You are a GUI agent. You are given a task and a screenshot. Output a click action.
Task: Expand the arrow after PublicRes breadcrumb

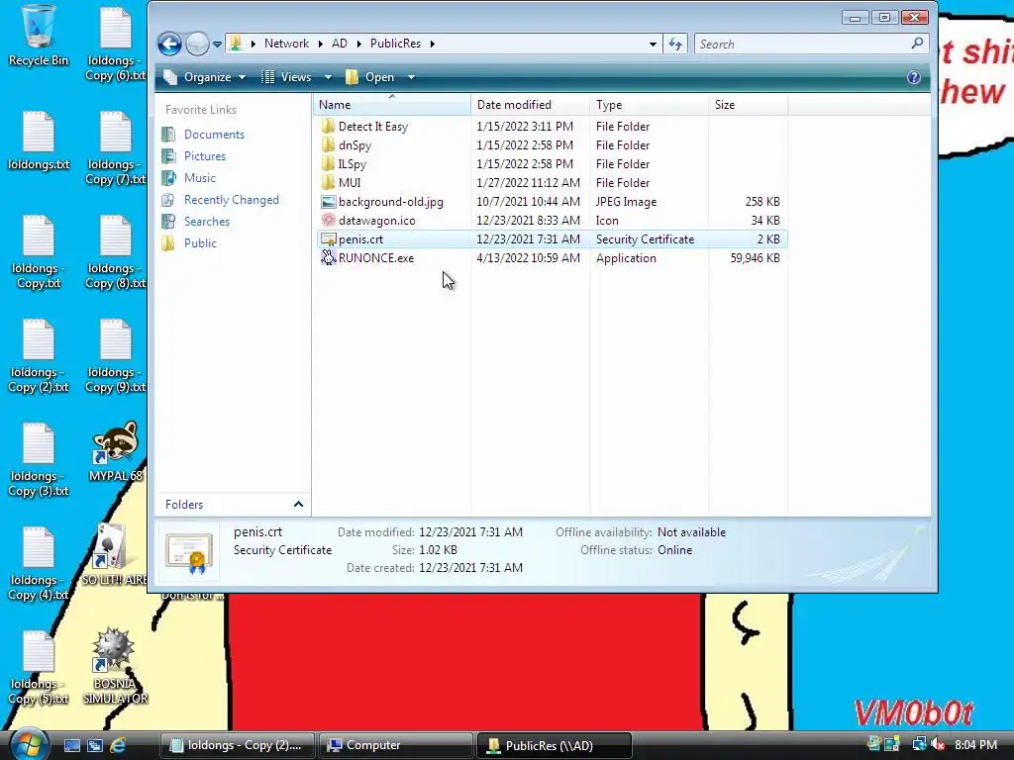(x=432, y=44)
